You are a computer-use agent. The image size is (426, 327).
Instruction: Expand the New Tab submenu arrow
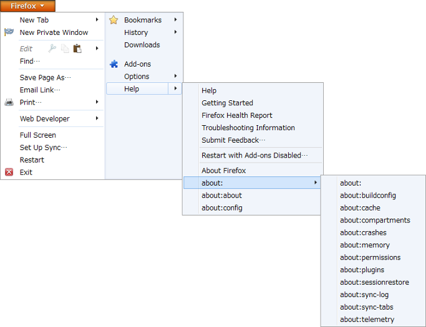(x=97, y=19)
